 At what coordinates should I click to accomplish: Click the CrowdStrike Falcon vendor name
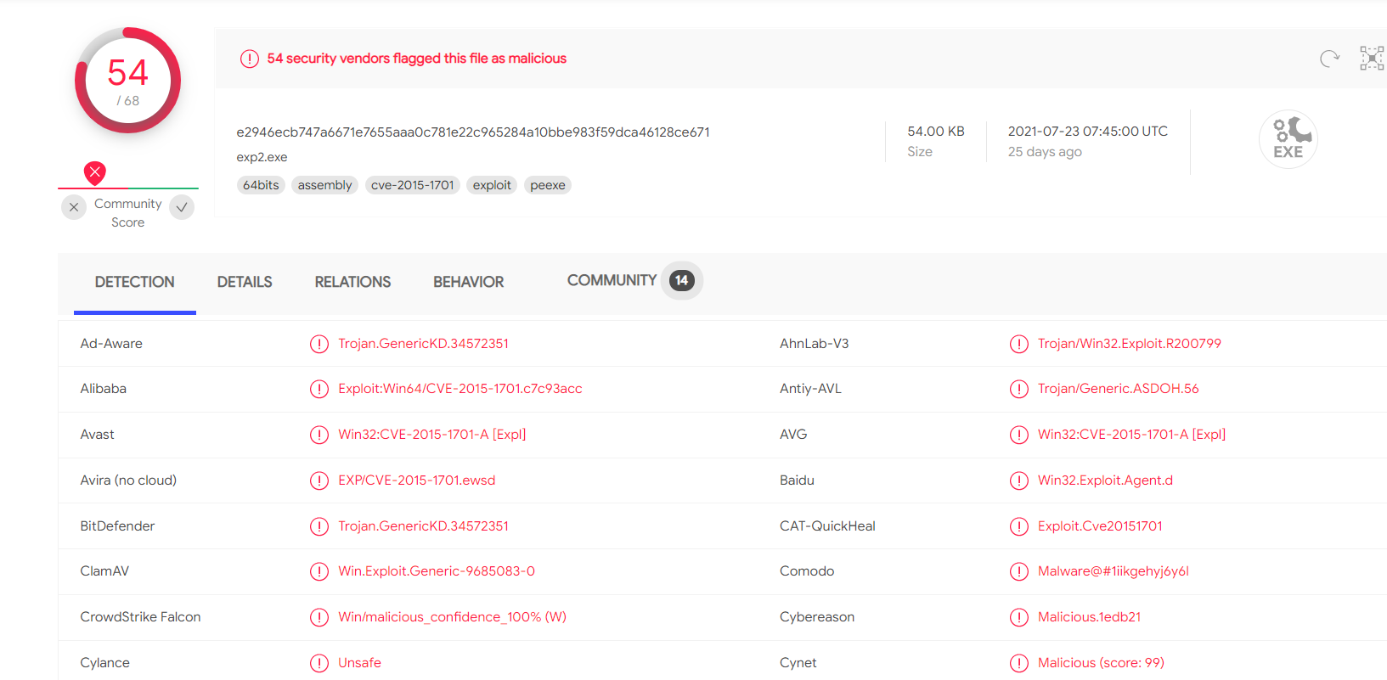pos(140,617)
